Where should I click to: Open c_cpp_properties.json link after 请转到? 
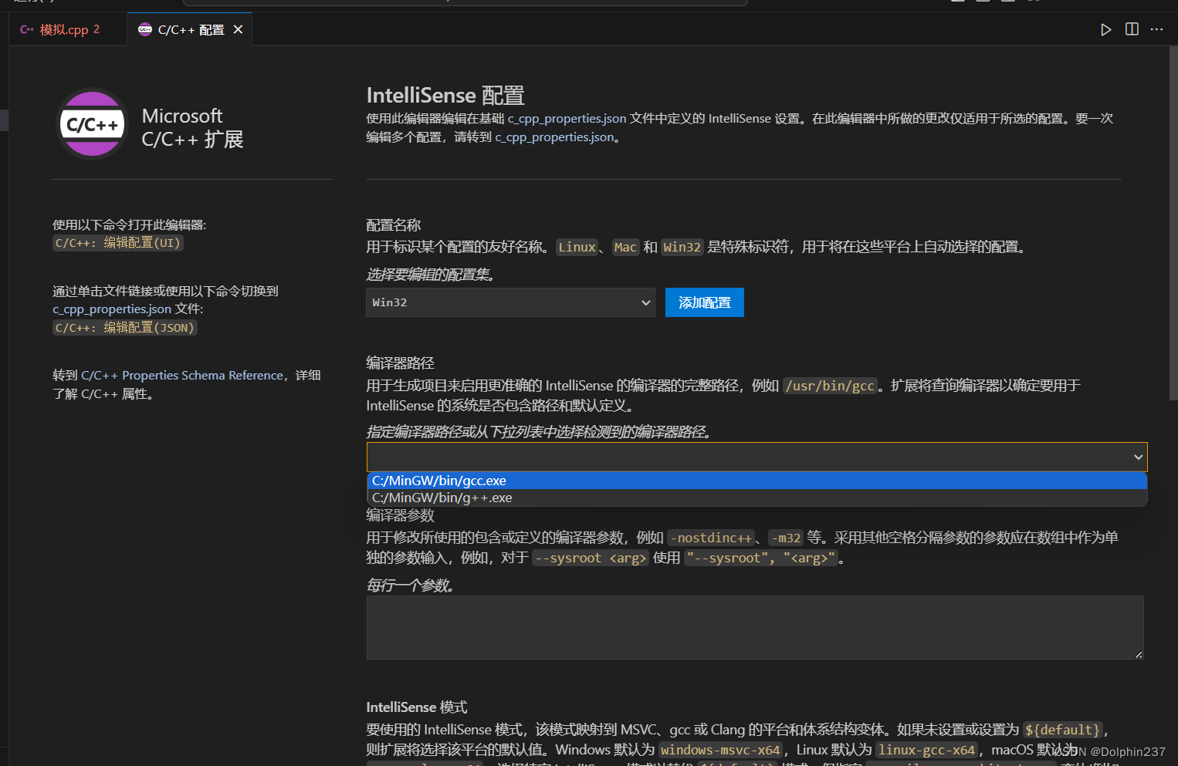click(x=554, y=137)
